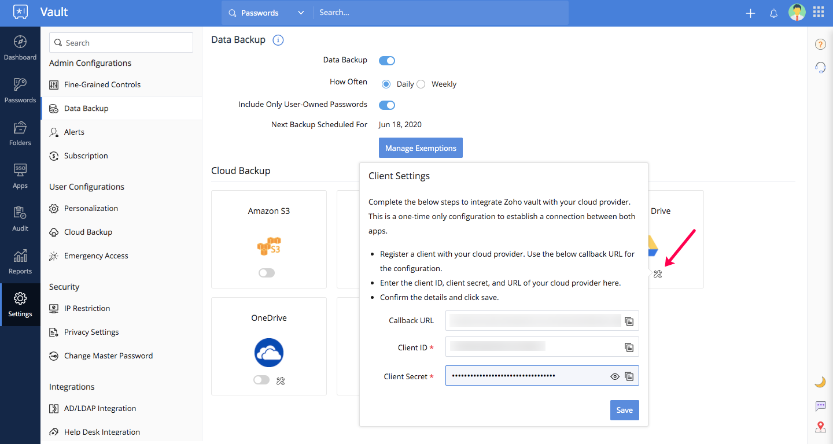Reveal Client Secret with eye icon
The height and width of the screenshot is (444, 833).
point(615,376)
